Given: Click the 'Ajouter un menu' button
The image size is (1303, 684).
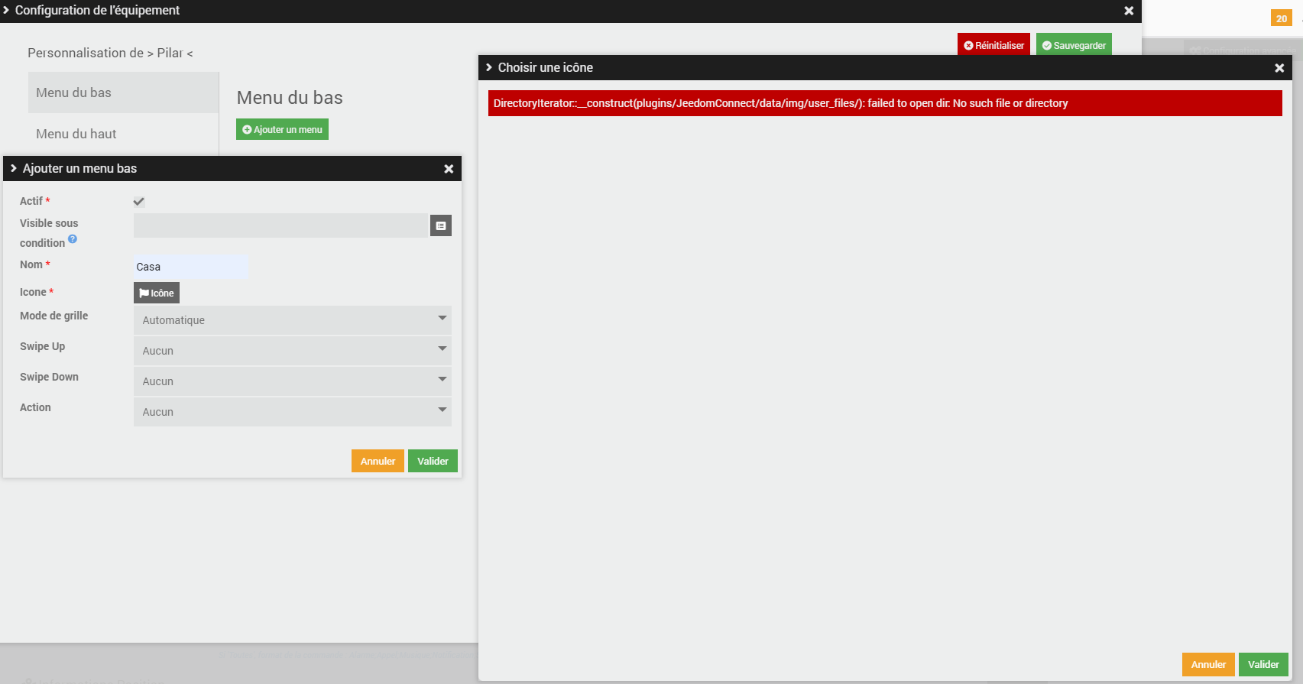Looking at the screenshot, I should click(282, 129).
